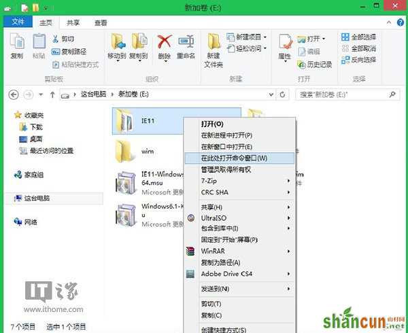
Task: Switch to the Home (主页) tab
Action: (x=46, y=23)
